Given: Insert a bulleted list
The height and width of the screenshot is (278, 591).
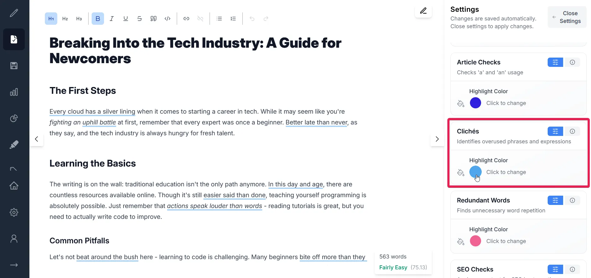Looking at the screenshot, I should (x=219, y=19).
